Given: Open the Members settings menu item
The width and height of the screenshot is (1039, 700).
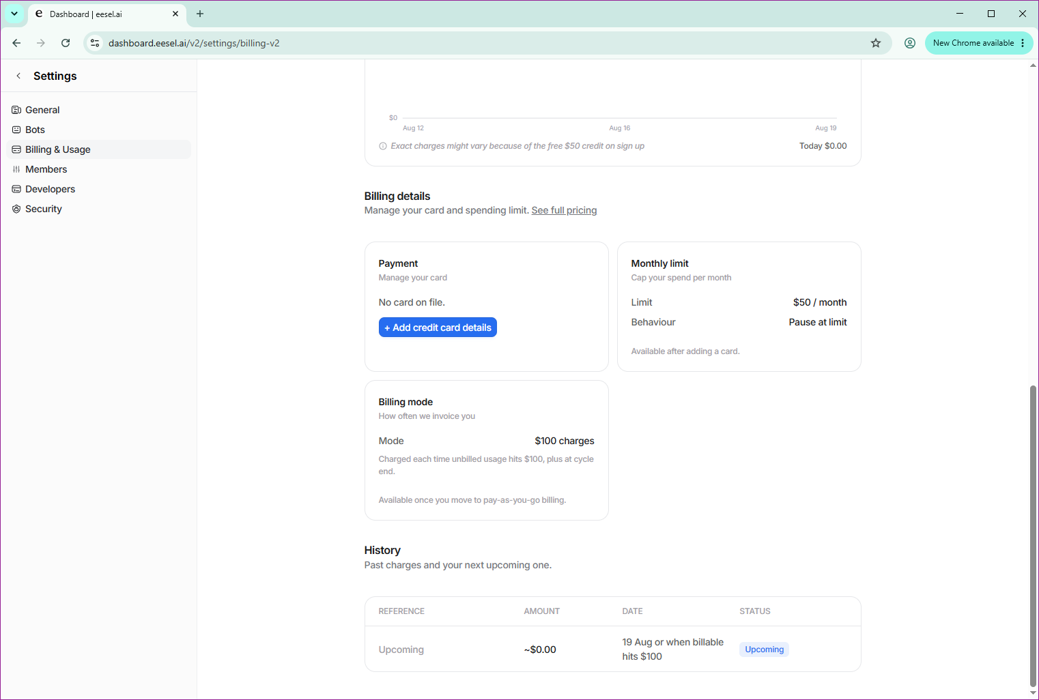Looking at the screenshot, I should (99, 169).
